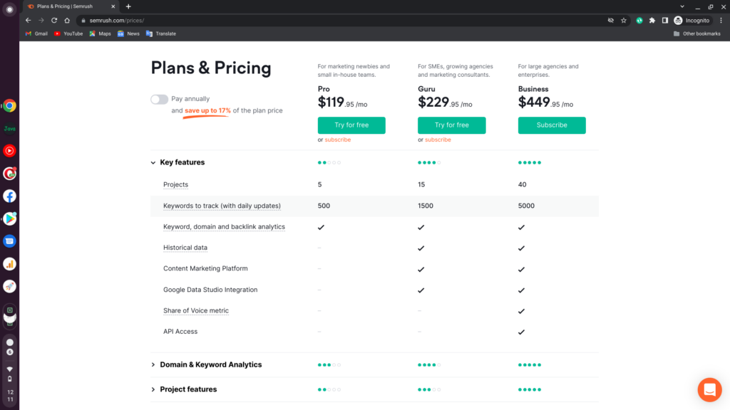Open the Translate bookmark
This screenshot has width=730, height=410.
[x=161, y=33]
